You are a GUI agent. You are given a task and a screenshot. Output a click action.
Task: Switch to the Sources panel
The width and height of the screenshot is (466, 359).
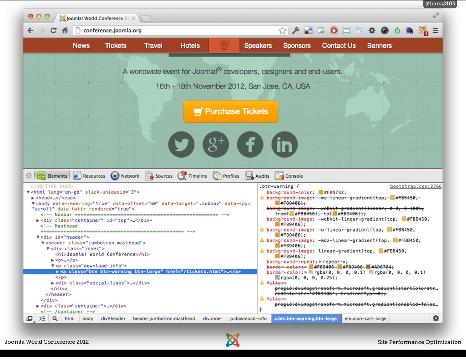(x=159, y=176)
